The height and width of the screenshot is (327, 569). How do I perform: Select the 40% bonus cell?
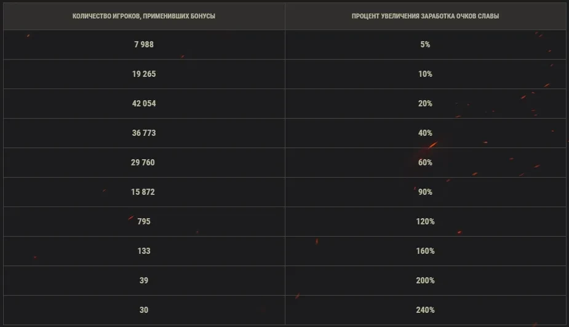(425, 133)
